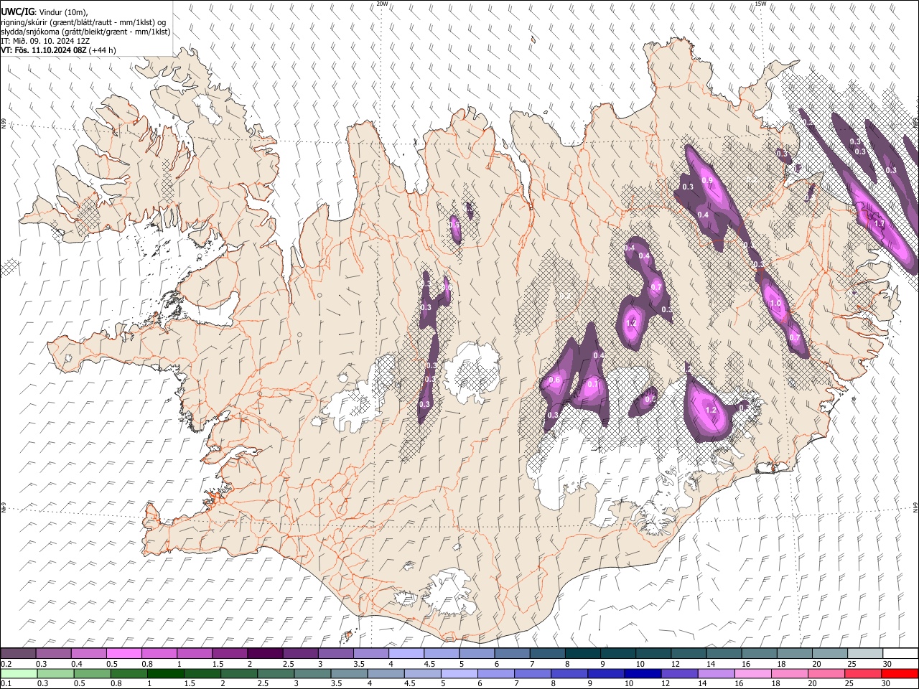This screenshot has height=689, width=919.
Task: Select the dark teal 8–9 swatch, top legend row
Action: (582, 653)
